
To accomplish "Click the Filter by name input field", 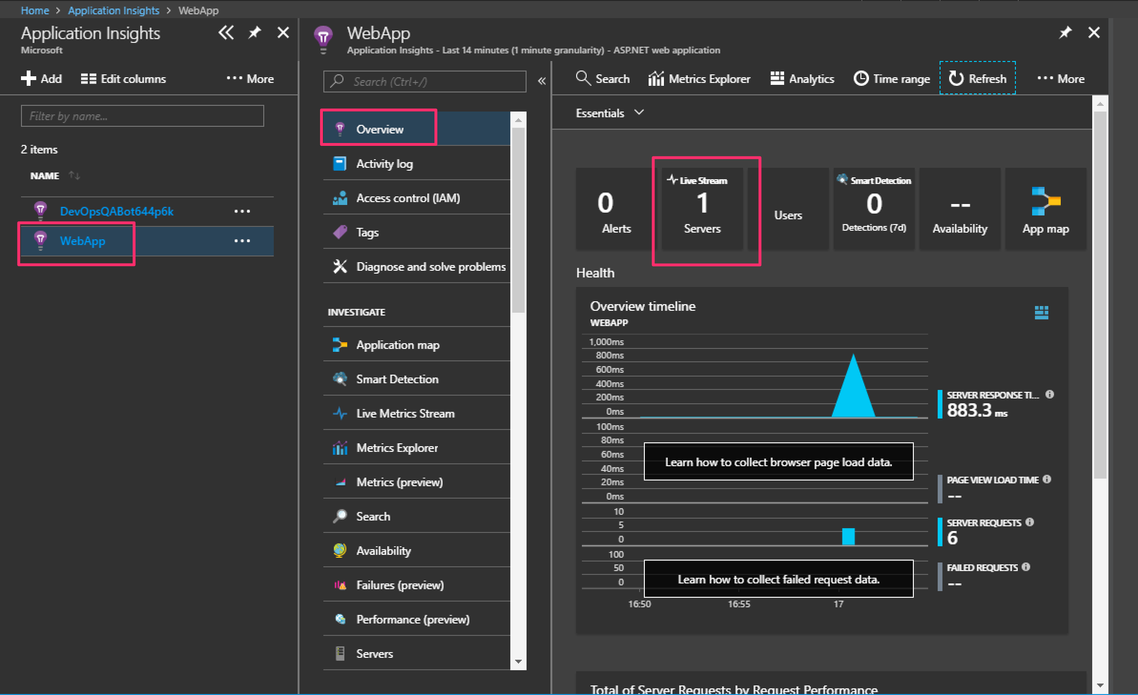I will [142, 116].
